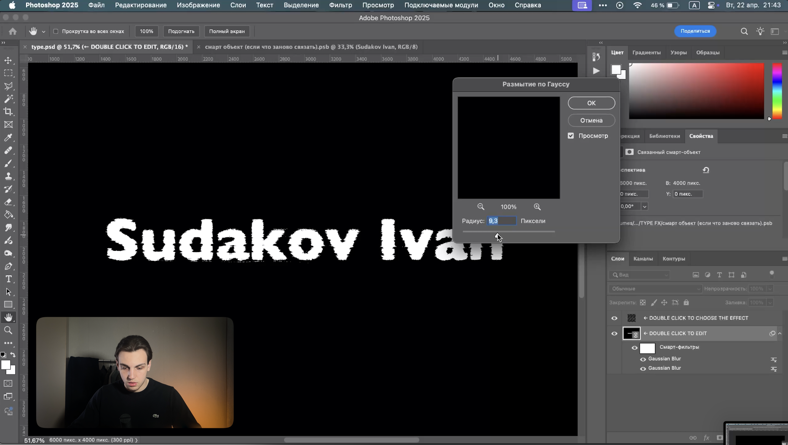The height and width of the screenshot is (445, 788).
Task: Pick the Eraser tool
Action: point(8,202)
